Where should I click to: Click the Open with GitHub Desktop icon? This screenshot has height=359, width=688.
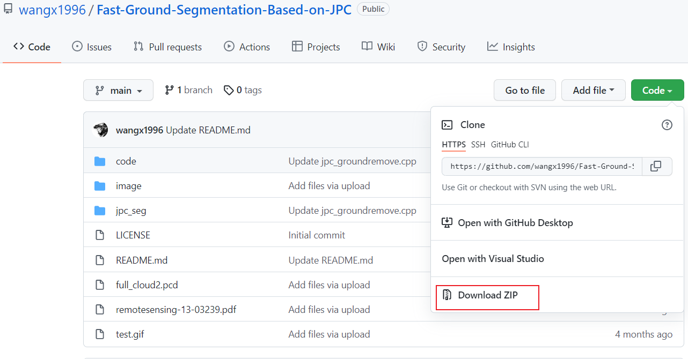[x=447, y=222]
